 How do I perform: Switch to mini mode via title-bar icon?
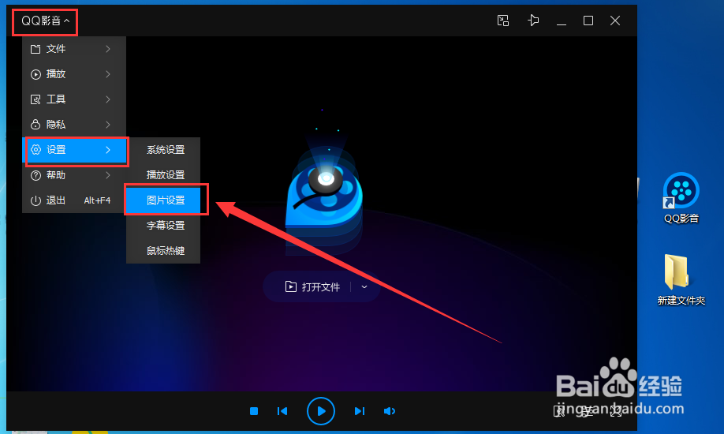pos(503,21)
